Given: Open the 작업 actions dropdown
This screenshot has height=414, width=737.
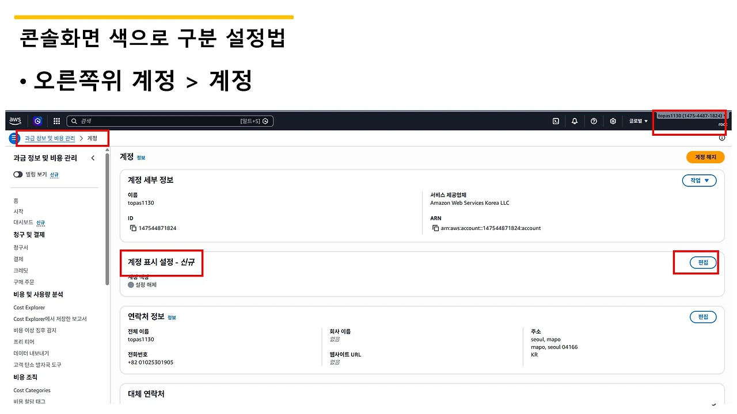Looking at the screenshot, I should coord(699,180).
